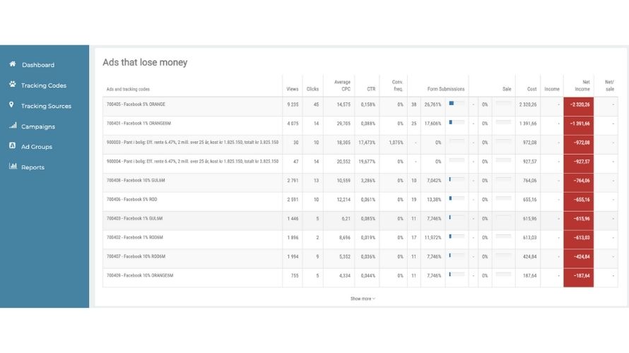The width and height of the screenshot is (629, 353).
Task: Click the Ad Groups icon
Action: [13, 146]
